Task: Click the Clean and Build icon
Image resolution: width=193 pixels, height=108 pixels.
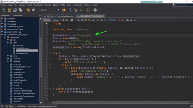Action: click(76, 10)
